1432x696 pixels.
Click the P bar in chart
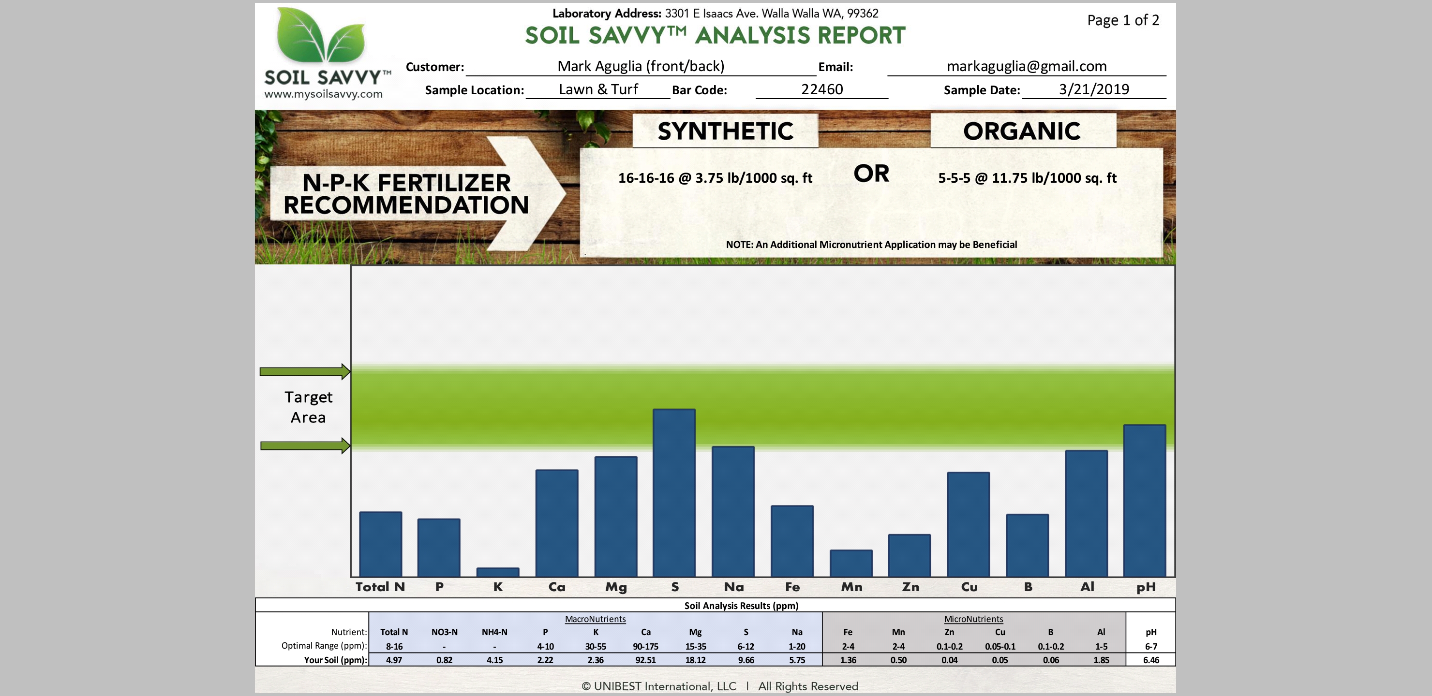pos(439,547)
